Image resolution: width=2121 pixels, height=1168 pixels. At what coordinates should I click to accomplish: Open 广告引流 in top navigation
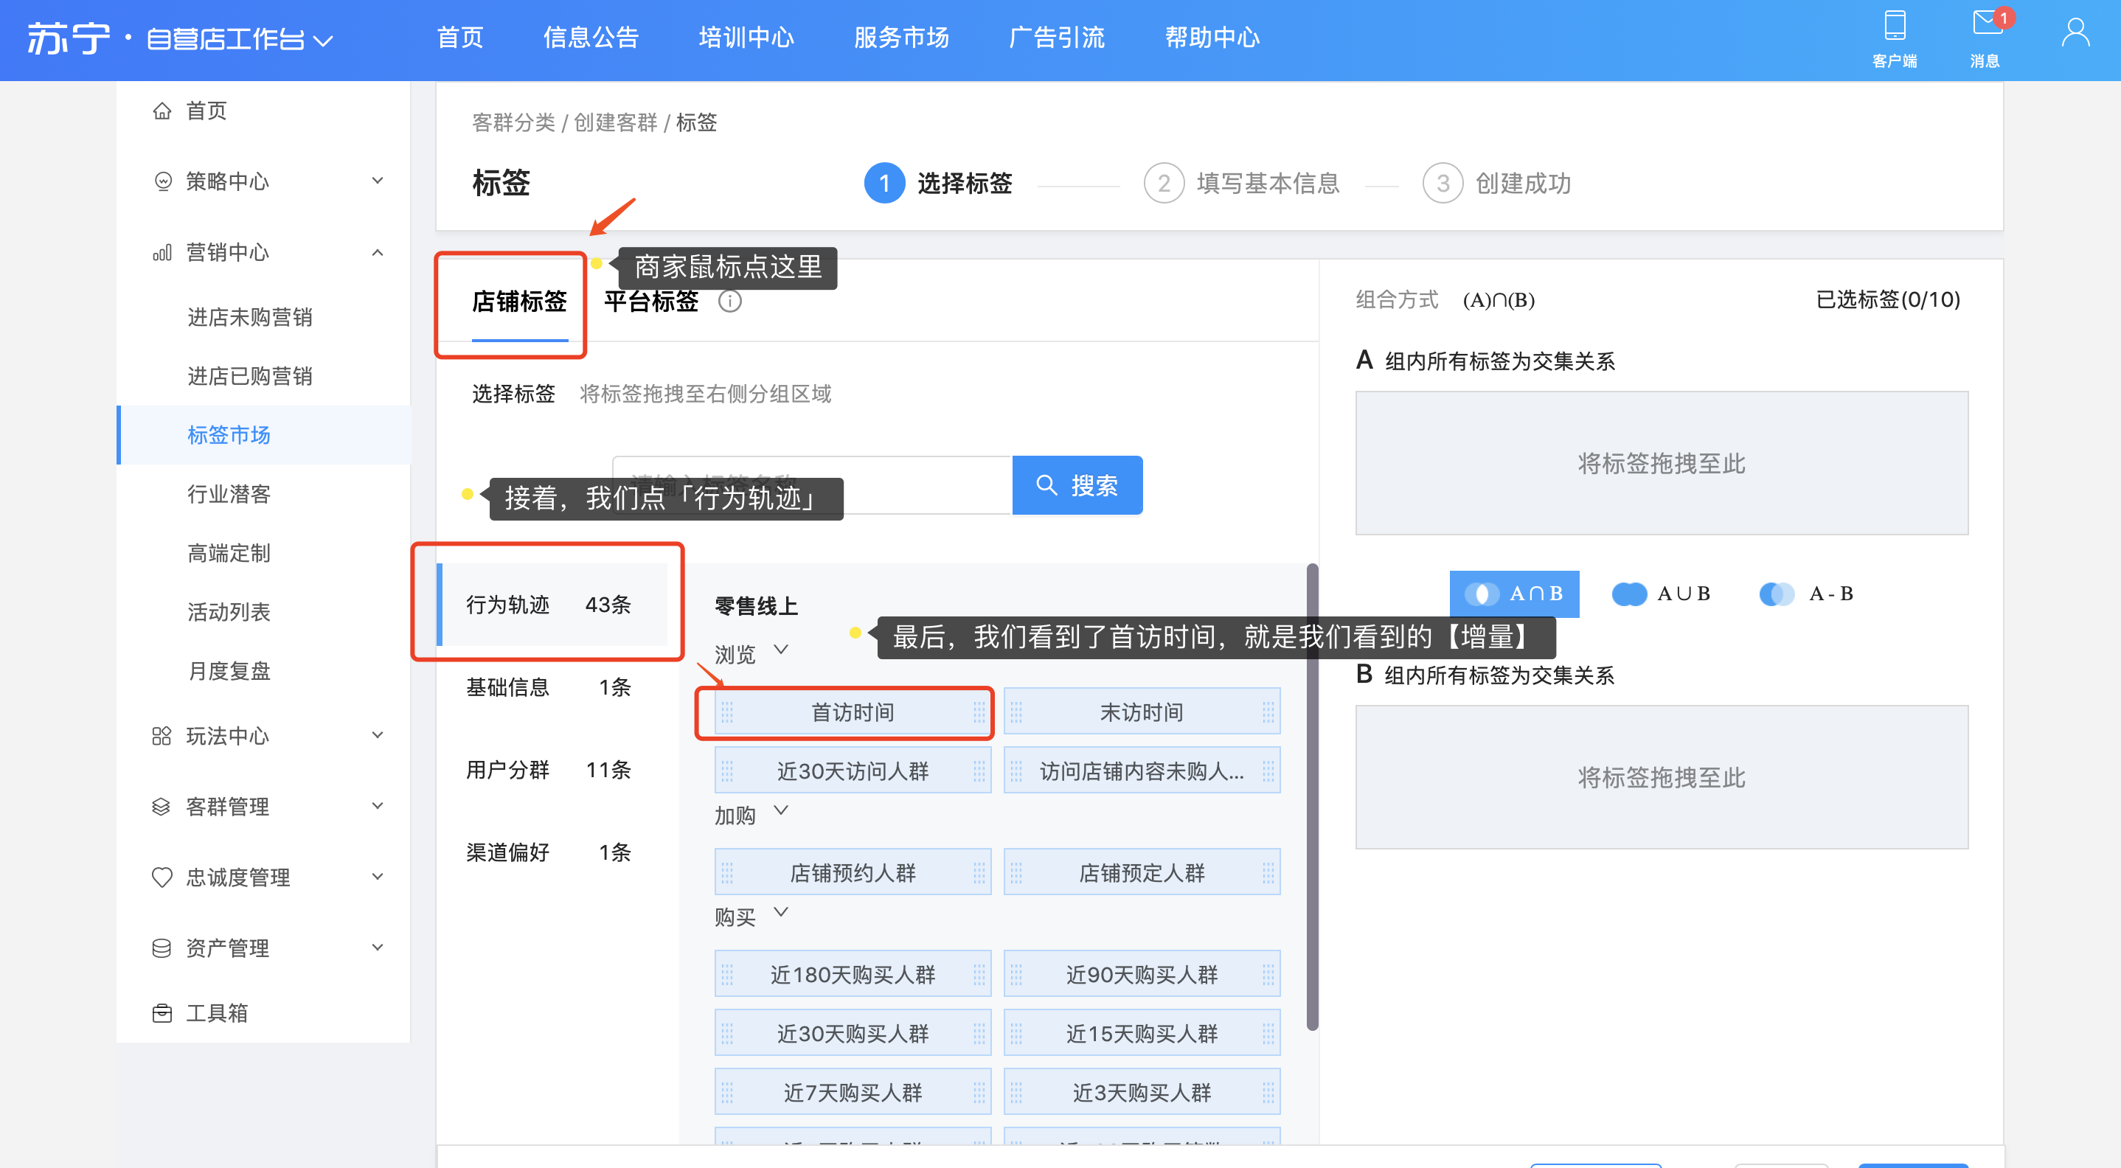1056,37
